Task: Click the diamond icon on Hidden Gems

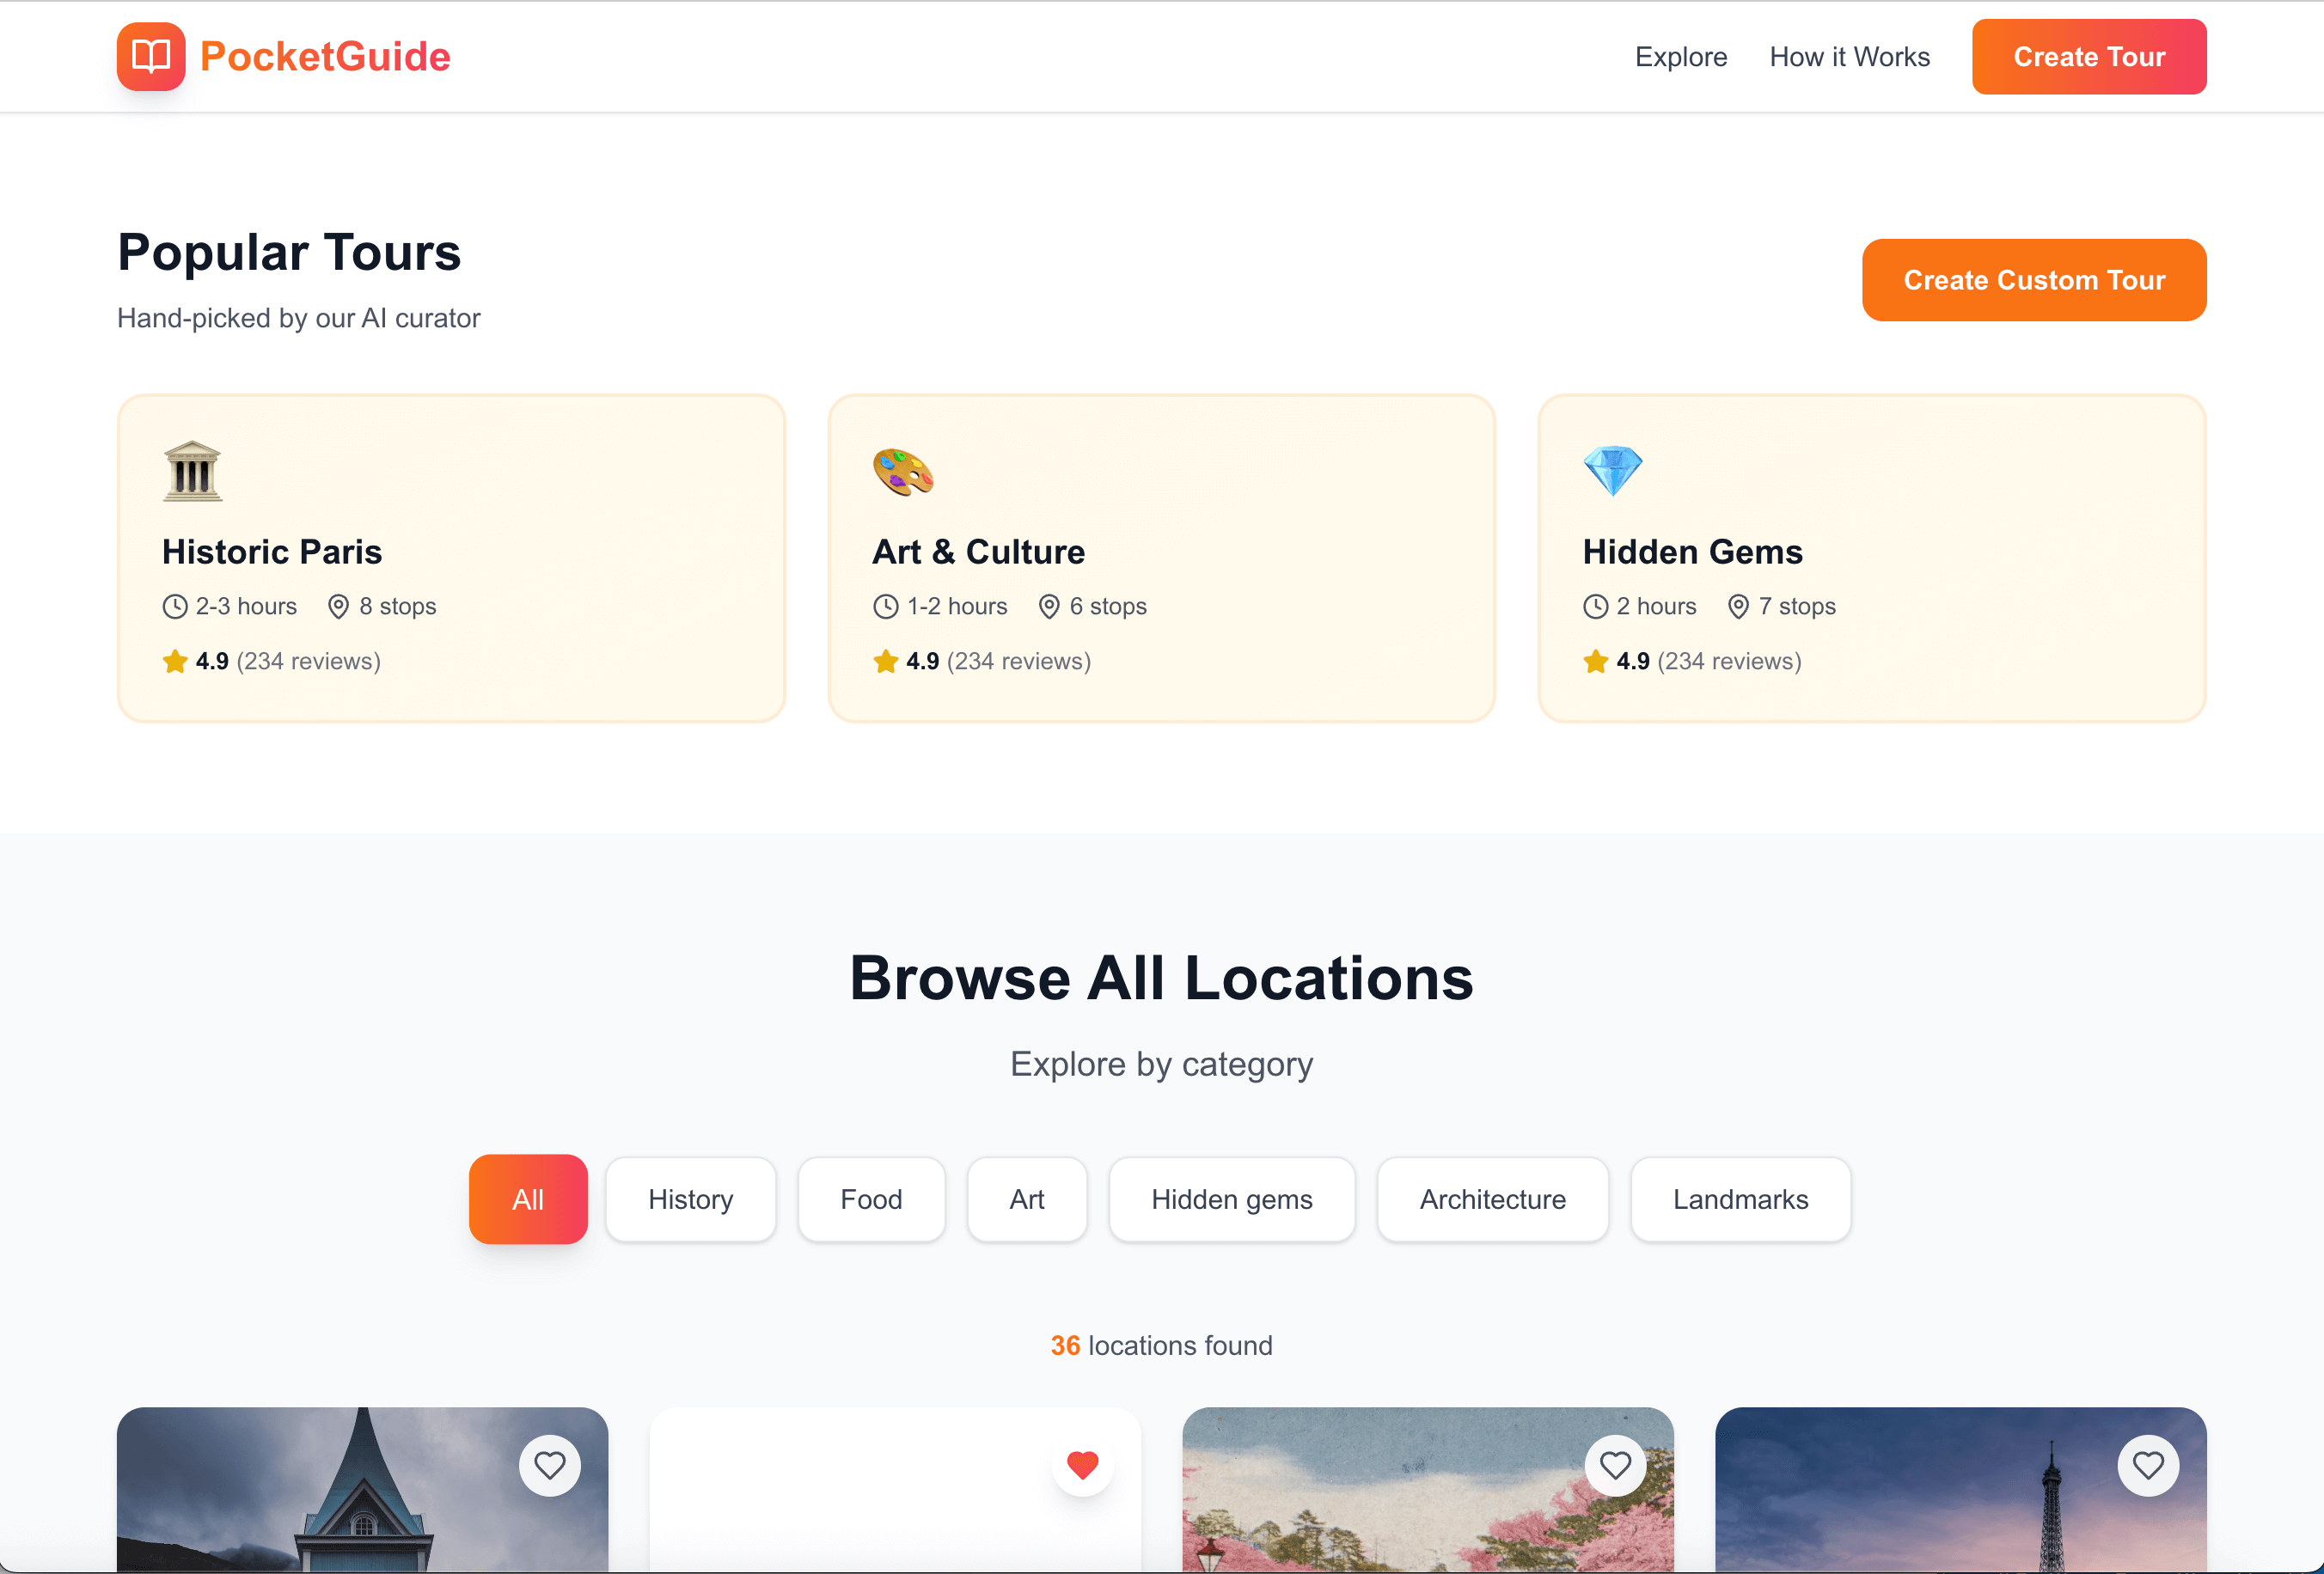Action: [x=1612, y=471]
